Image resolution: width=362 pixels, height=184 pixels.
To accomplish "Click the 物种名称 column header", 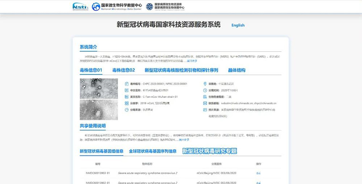I will 147,164.
